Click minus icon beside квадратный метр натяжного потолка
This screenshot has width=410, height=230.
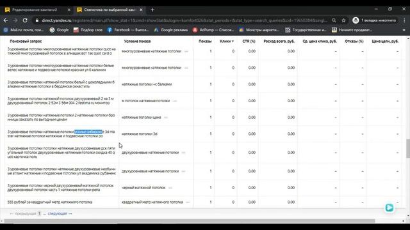coord(188,202)
